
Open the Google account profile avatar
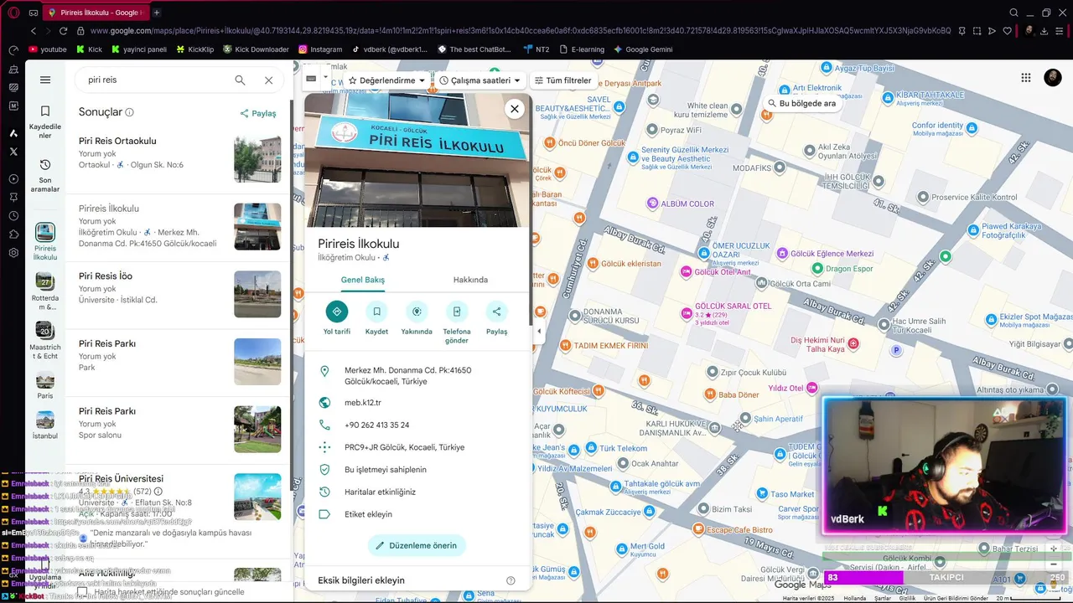[1053, 78]
